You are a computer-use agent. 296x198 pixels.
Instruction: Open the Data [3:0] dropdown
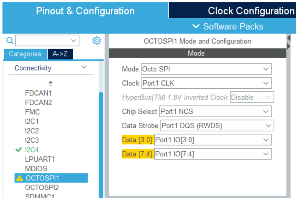(x=213, y=140)
